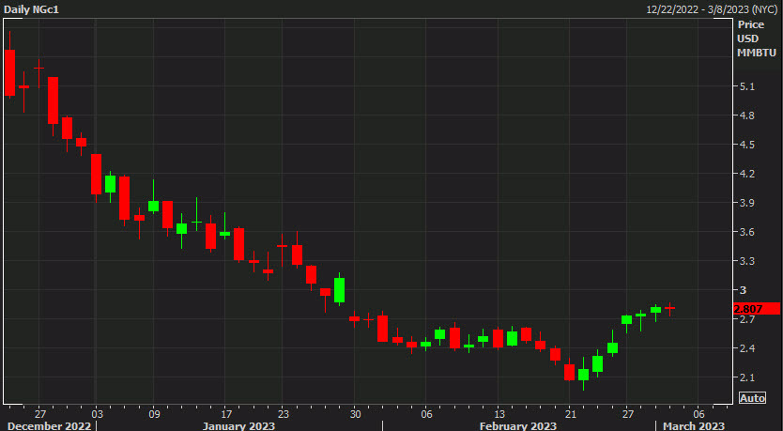Image resolution: width=783 pixels, height=431 pixels.
Task: Click the 3 price axis label
Action: 743,290
